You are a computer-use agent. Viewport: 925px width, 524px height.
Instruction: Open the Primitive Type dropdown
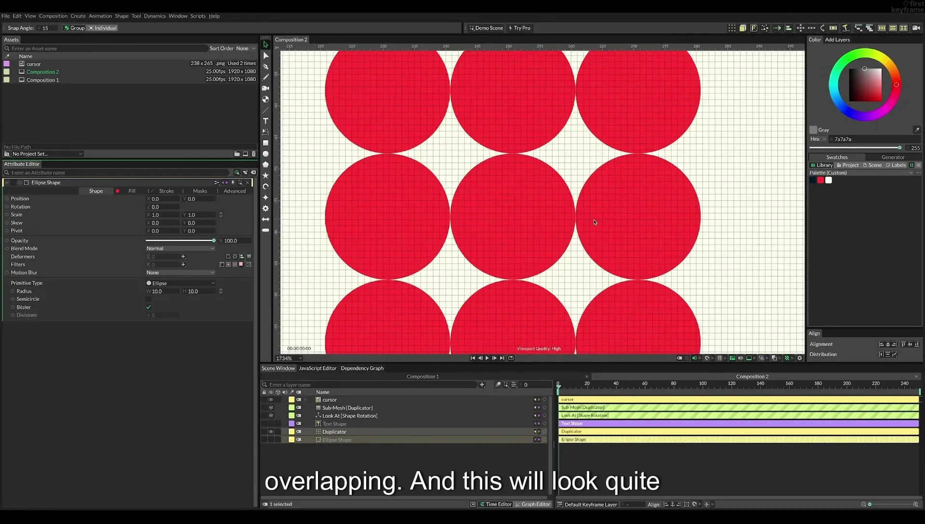click(180, 283)
